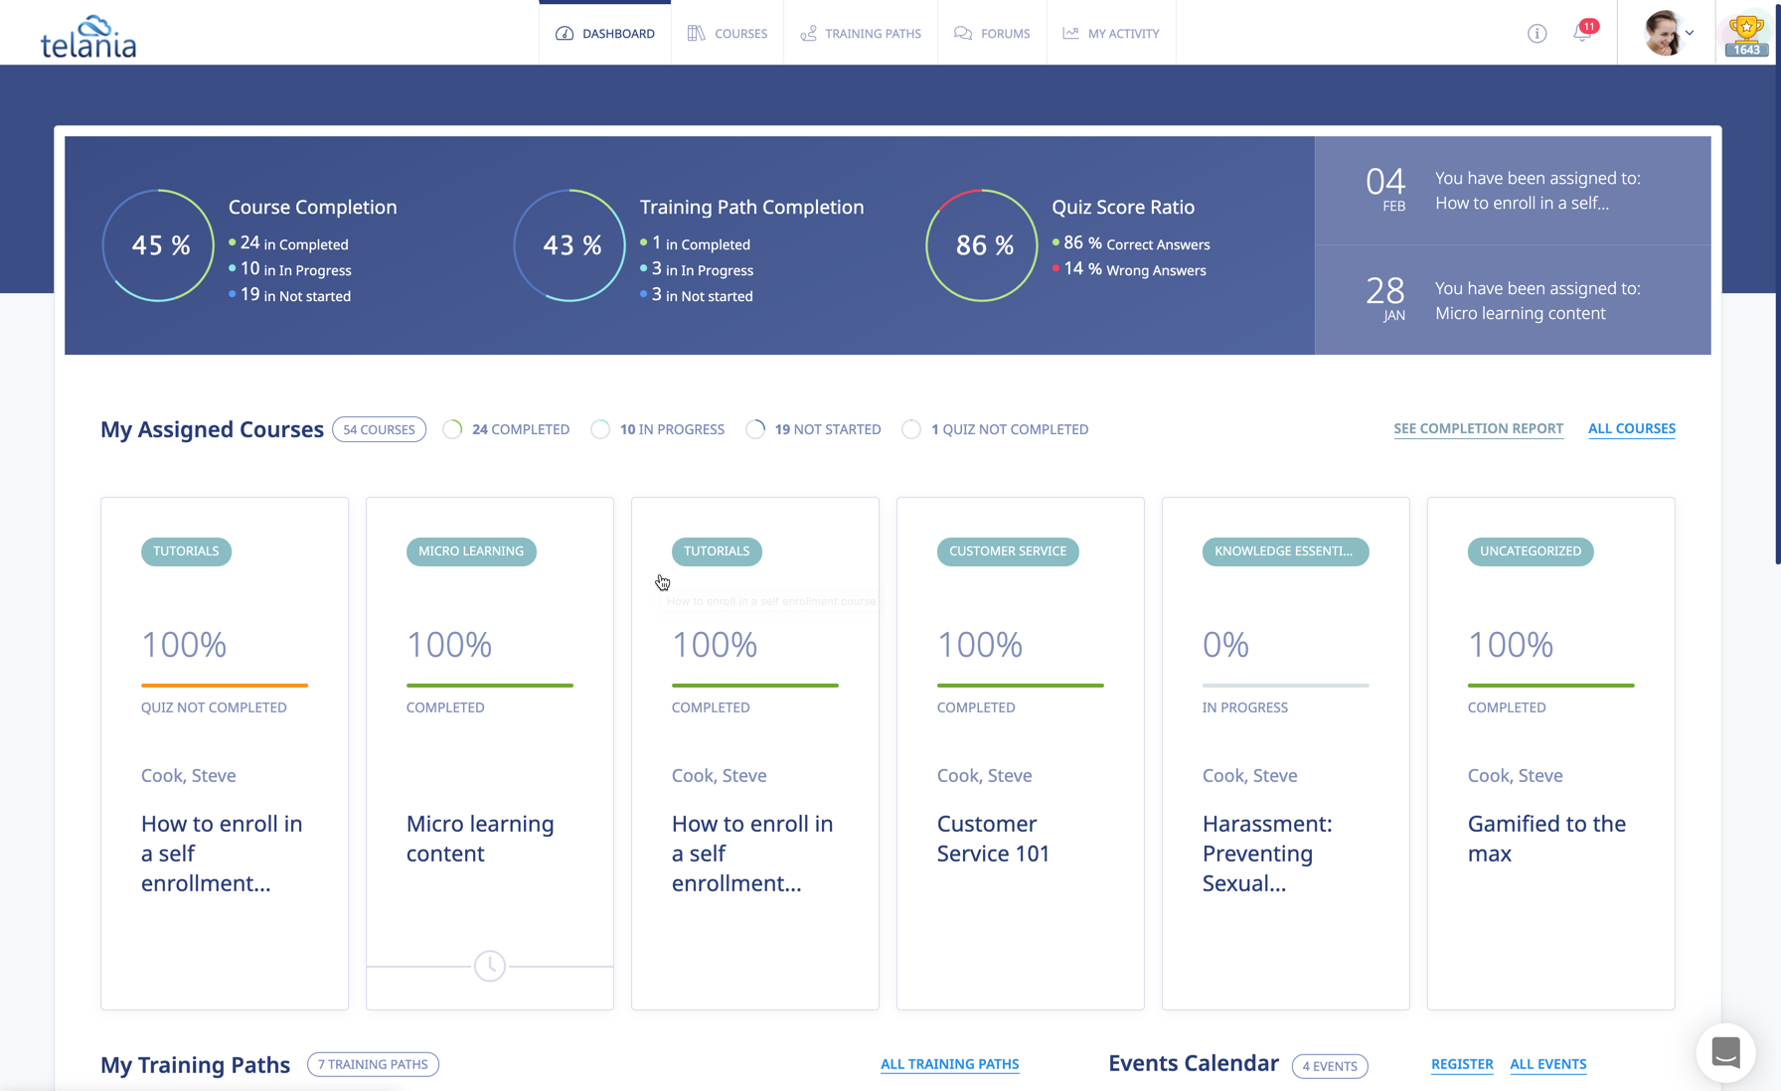Open notifications via the bell icon
This screenshot has height=1091, width=1781.
coord(1582,33)
